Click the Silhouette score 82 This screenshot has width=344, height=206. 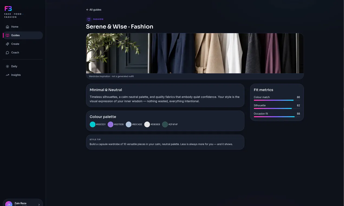point(298,105)
